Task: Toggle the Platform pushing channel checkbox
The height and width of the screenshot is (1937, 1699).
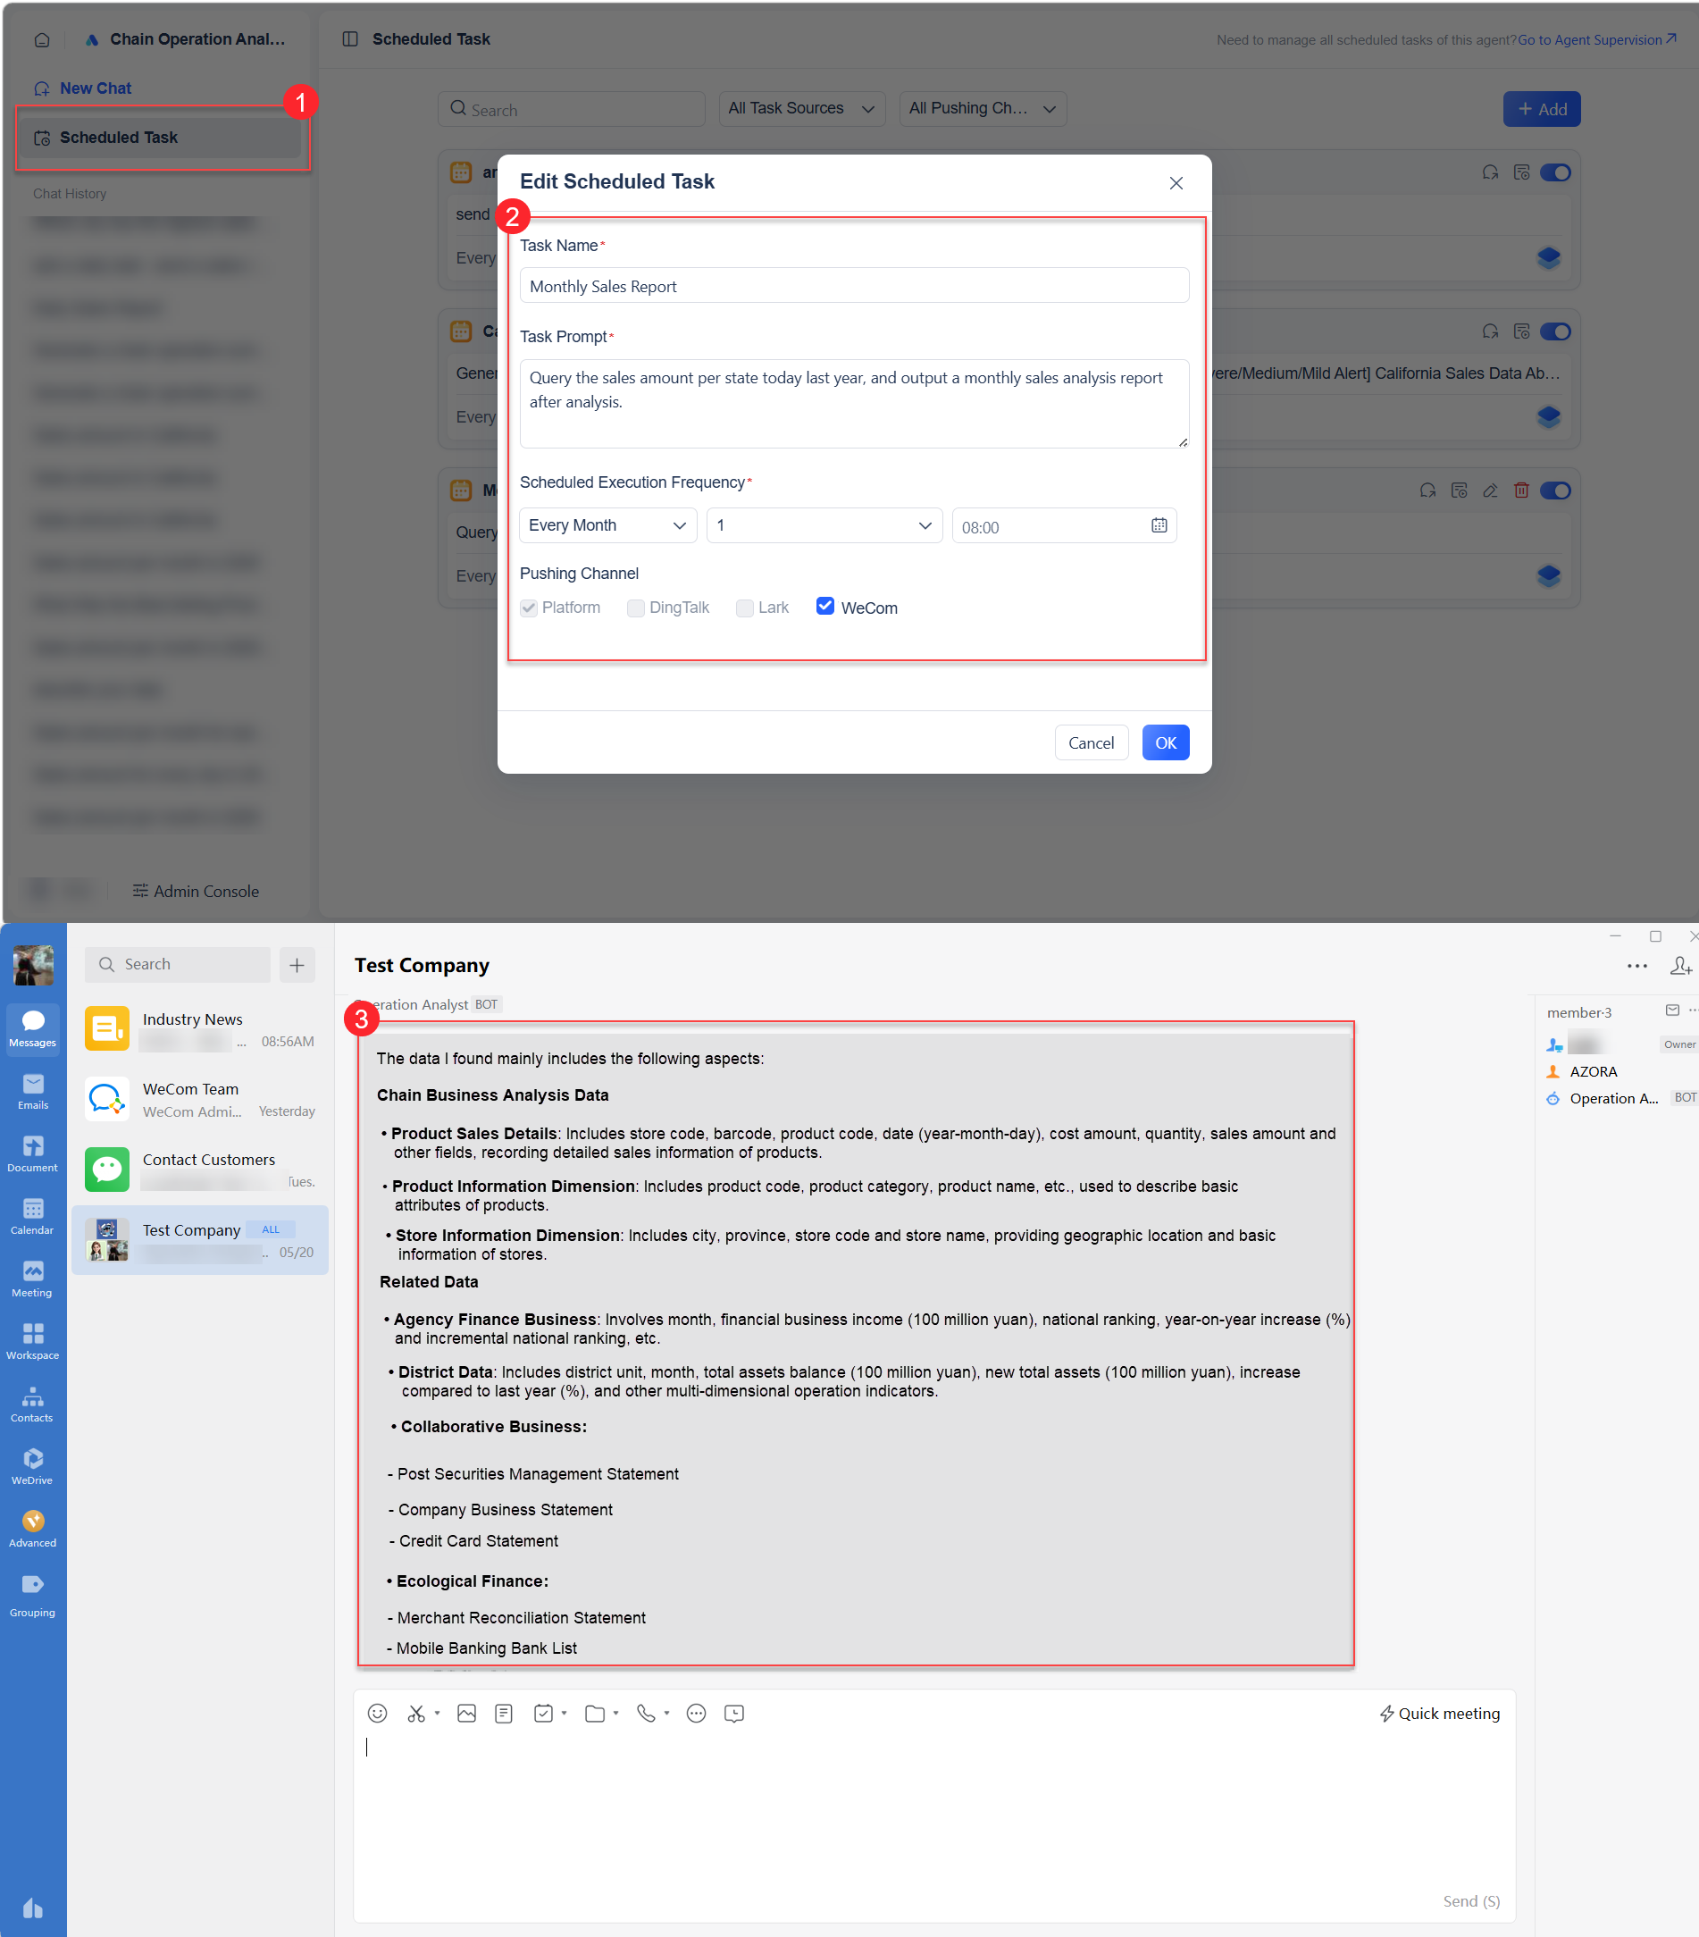Action: coord(529,608)
